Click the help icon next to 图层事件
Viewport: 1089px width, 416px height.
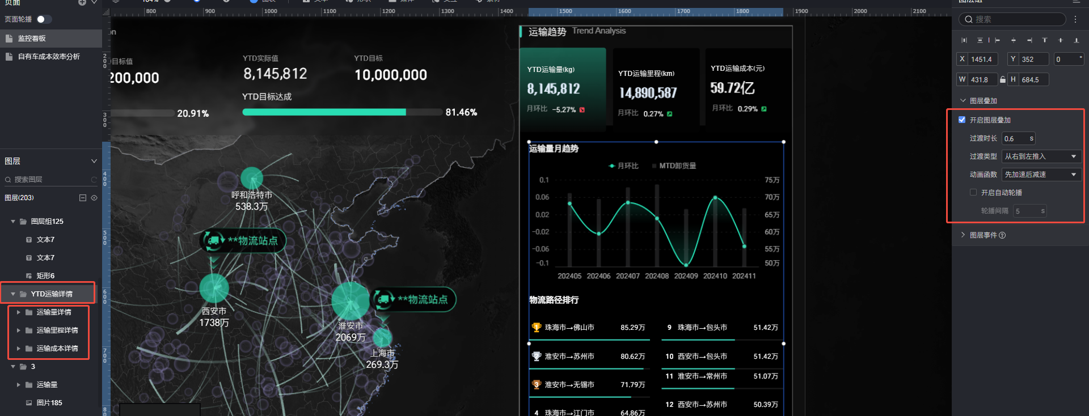[1002, 235]
